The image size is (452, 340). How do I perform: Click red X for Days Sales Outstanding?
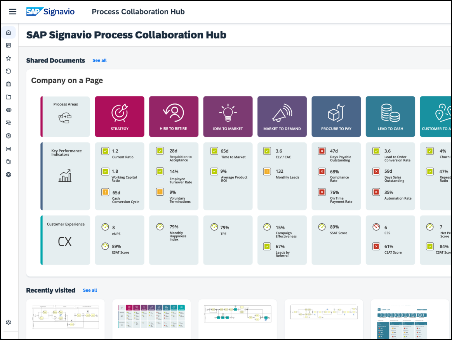[x=376, y=172]
